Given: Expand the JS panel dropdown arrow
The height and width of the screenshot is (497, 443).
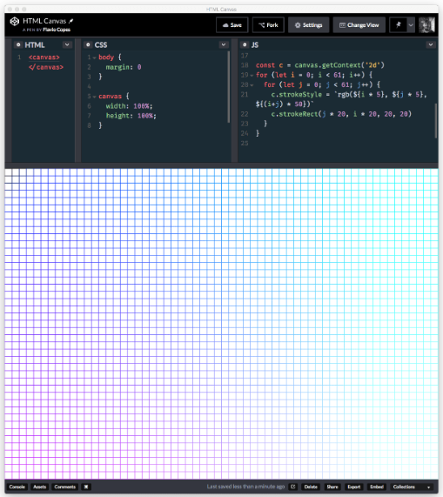Looking at the screenshot, I should pyautogui.click(x=430, y=44).
